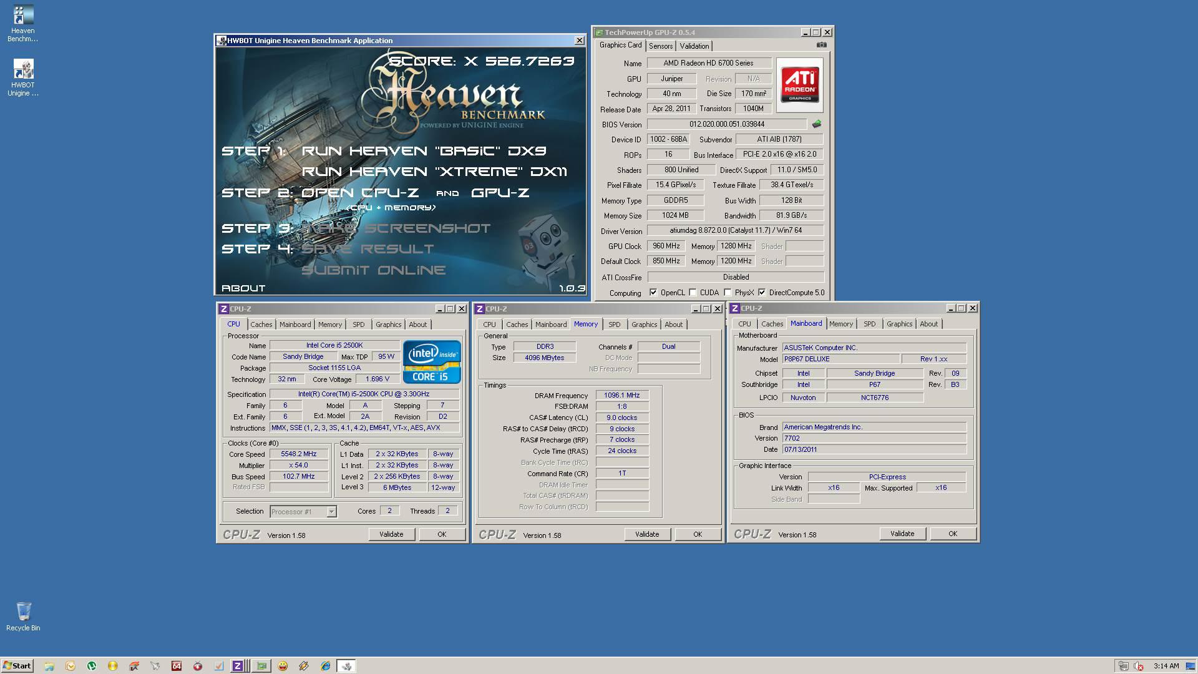Click the taskbar clock showing 3:14 AM
1198x674 pixels.
pos(1166,666)
